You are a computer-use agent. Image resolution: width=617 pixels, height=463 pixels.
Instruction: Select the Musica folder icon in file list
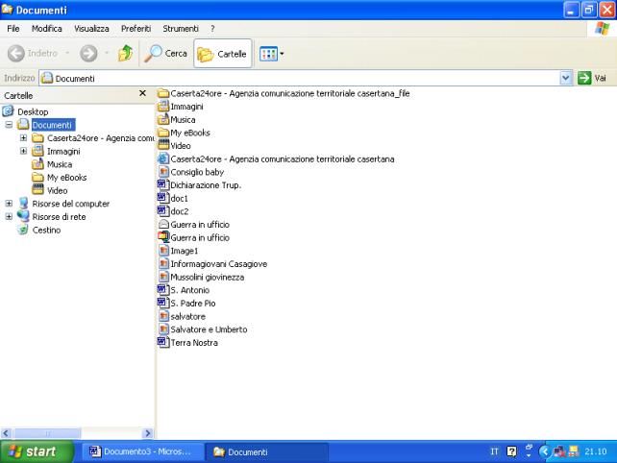pos(163,119)
